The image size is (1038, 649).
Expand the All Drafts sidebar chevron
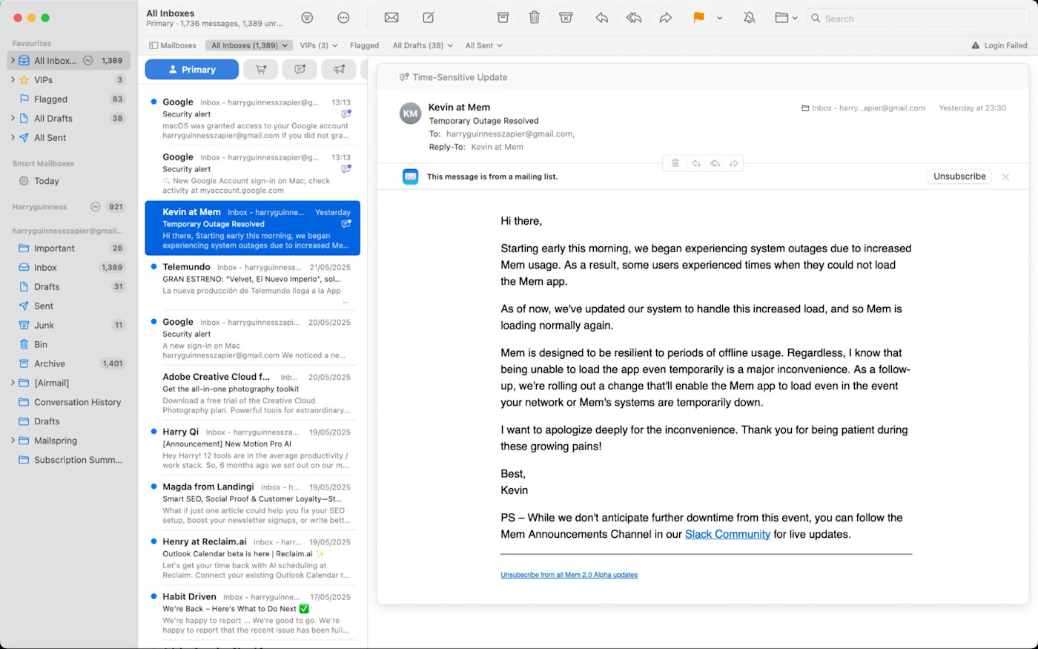point(13,119)
